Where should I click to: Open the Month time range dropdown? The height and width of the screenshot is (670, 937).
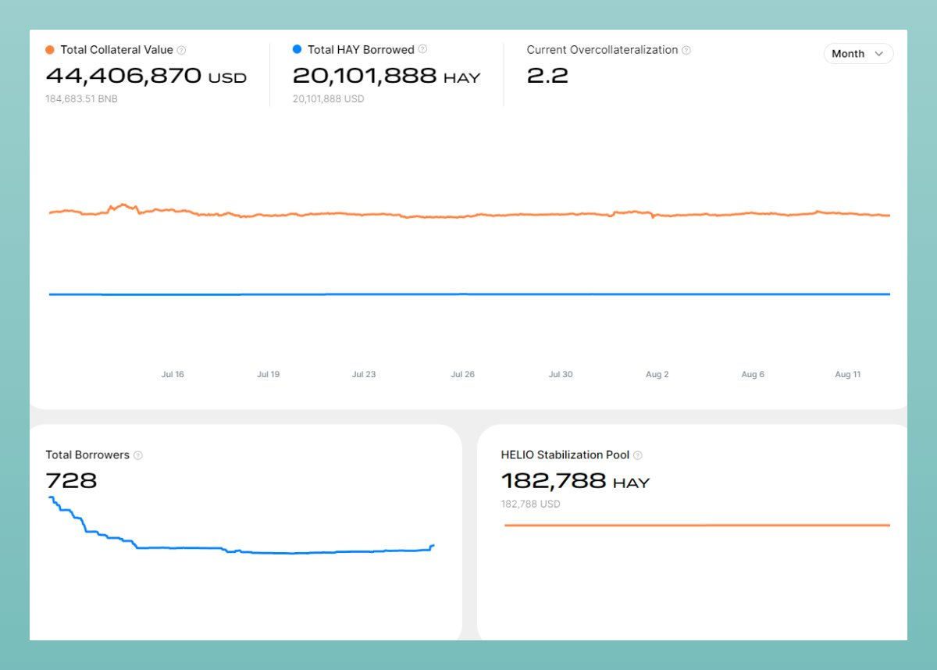(857, 54)
